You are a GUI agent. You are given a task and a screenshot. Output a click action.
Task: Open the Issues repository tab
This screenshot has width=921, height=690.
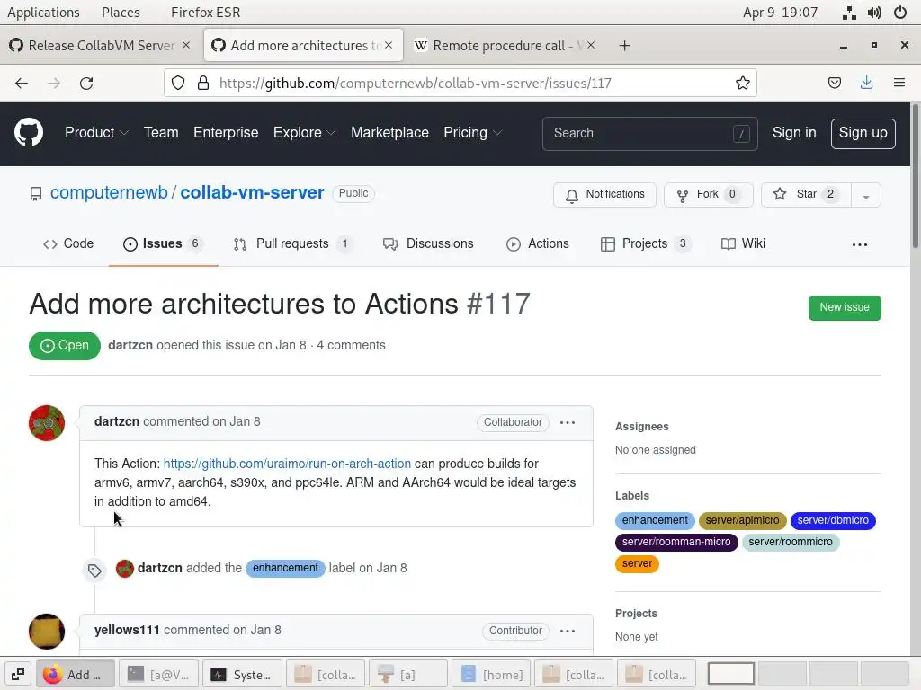163,243
